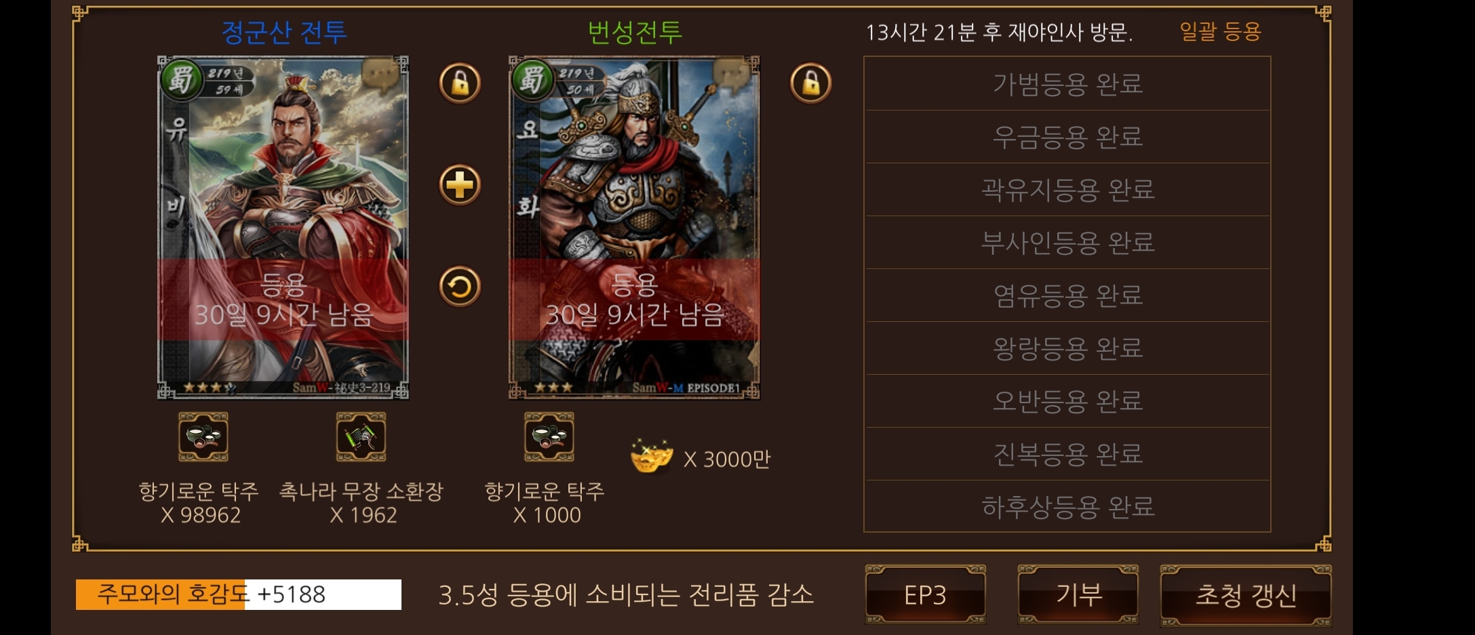Viewport: 1475px width, 635px height.
Task: Select the 하후상등용 완료 list entry
Action: click(x=1067, y=507)
